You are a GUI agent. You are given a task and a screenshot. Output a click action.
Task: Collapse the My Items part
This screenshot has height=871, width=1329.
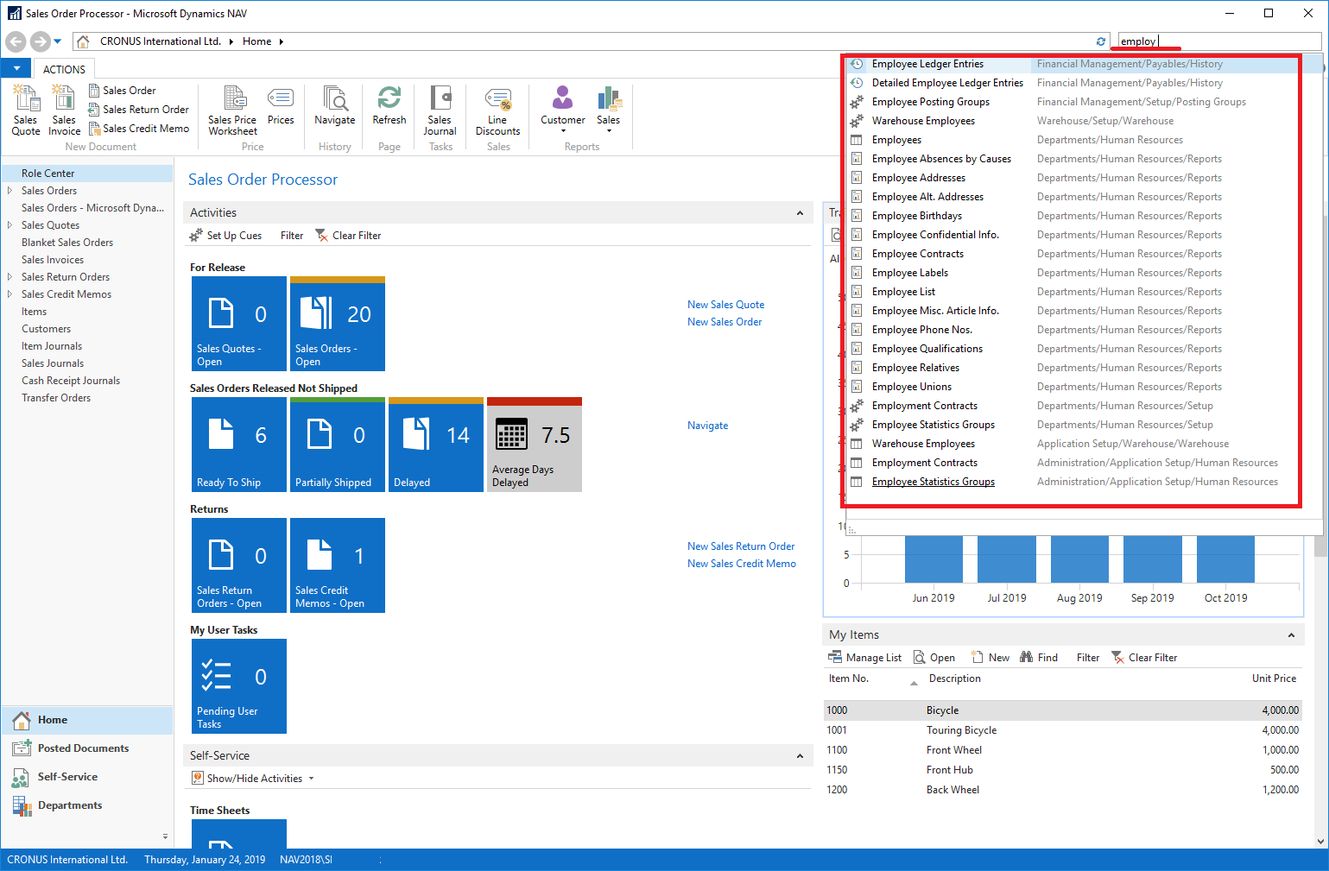1291,634
